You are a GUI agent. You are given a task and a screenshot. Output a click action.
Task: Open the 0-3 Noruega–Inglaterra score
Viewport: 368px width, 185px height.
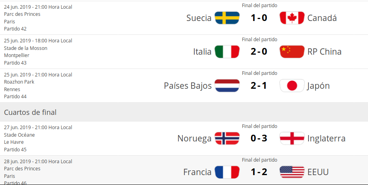[x=259, y=139]
